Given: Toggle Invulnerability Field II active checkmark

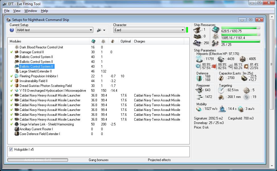Looking at the screenshot, I should tap(11, 81).
